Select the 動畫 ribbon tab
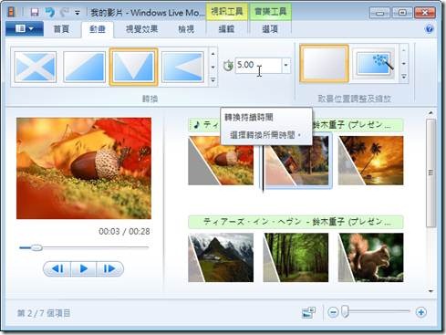Viewport: 446px width, 335px height. tap(98, 29)
